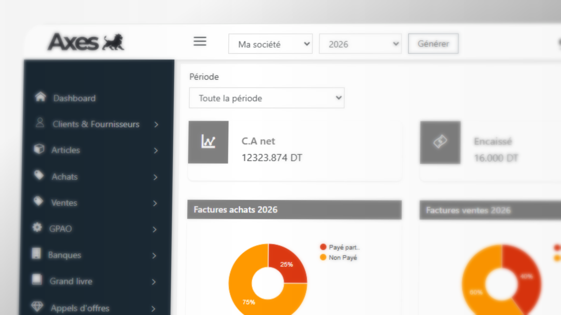Viewport: 561px width, 315px height.
Task: Expand the GPAO submenu chevron
Action: [x=155, y=230]
